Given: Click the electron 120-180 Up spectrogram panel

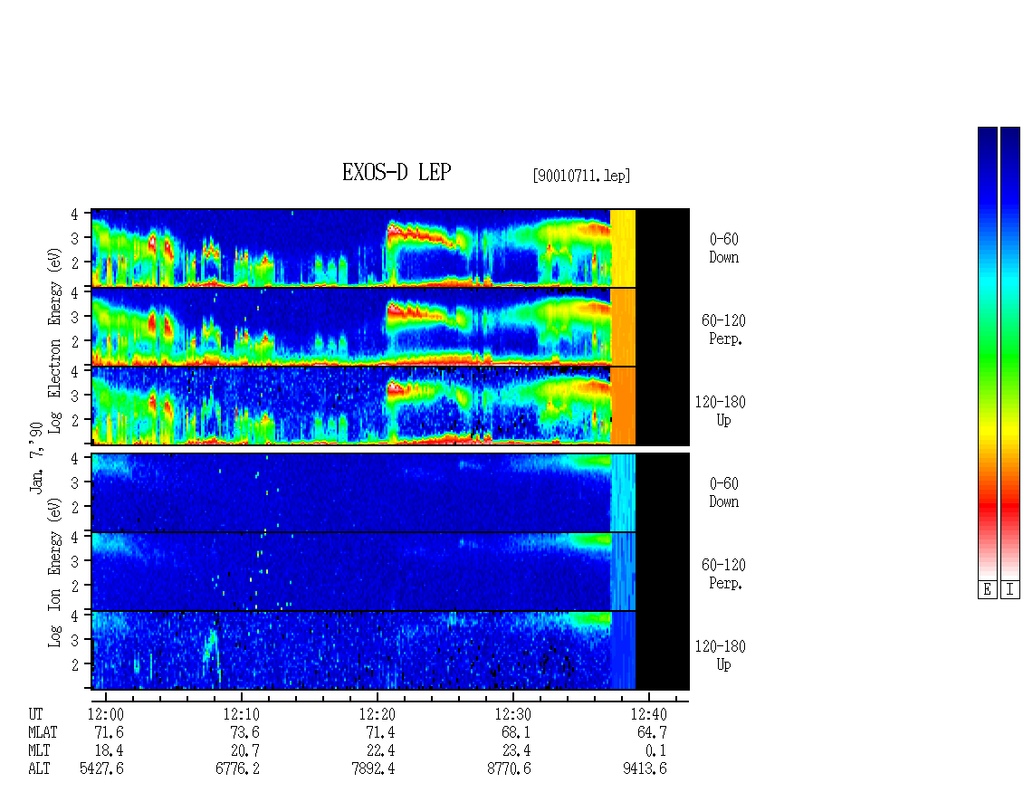Looking at the screenshot, I should click(390, 406).
